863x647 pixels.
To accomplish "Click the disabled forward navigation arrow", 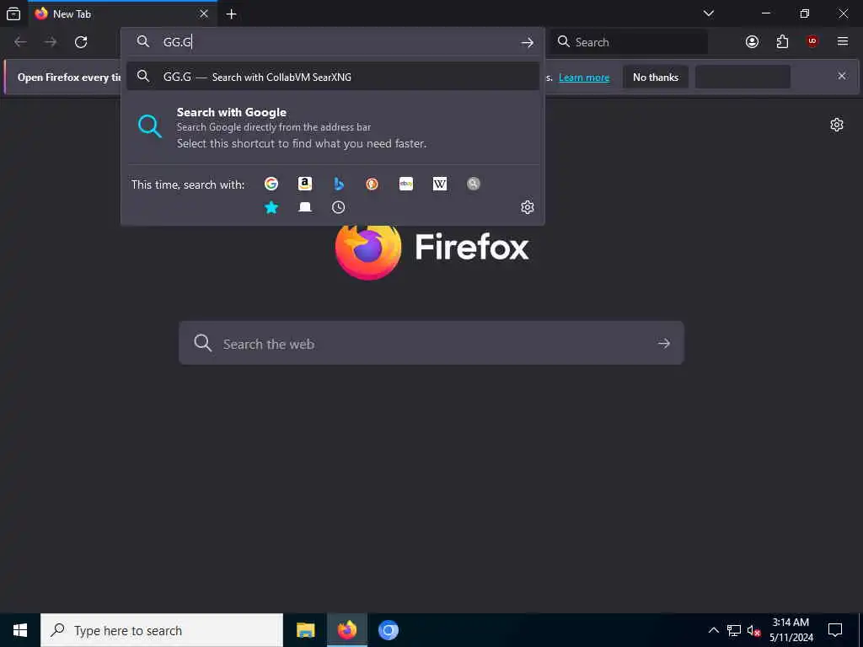I will (x=51, y=42).
